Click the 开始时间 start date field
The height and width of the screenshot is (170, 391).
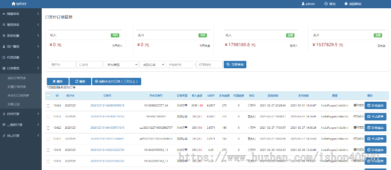pyautogui.click(x=179, y=65)
